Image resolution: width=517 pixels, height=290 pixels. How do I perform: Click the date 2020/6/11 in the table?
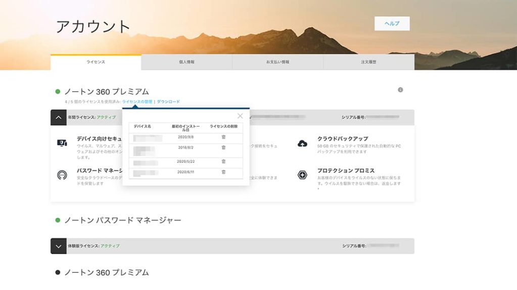185,172
